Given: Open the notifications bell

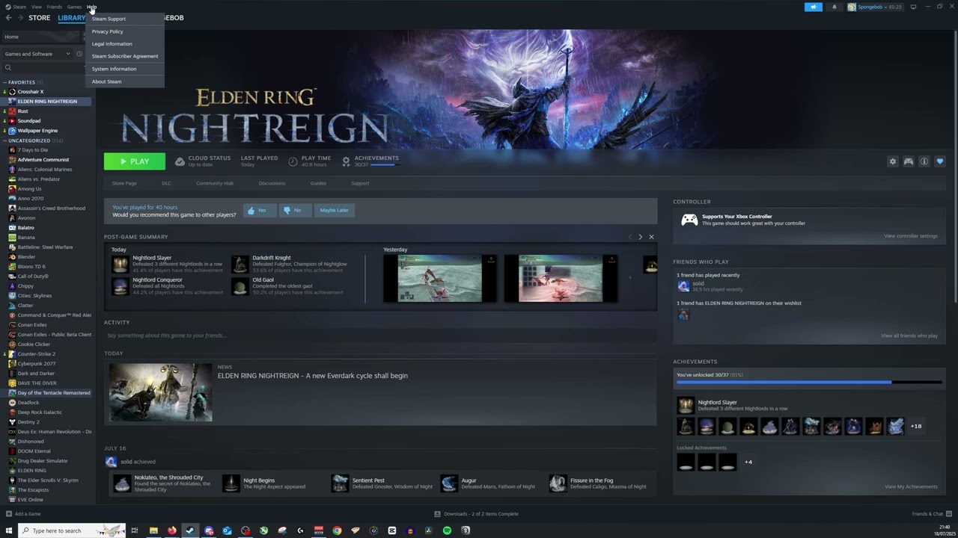Looking at the screenshot, I should click(x=835, y=7).
